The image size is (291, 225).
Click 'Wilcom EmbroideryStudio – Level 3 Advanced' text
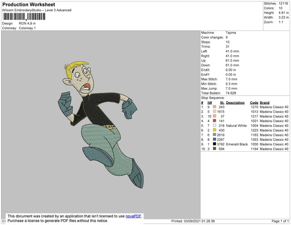(x=37, y=10)
